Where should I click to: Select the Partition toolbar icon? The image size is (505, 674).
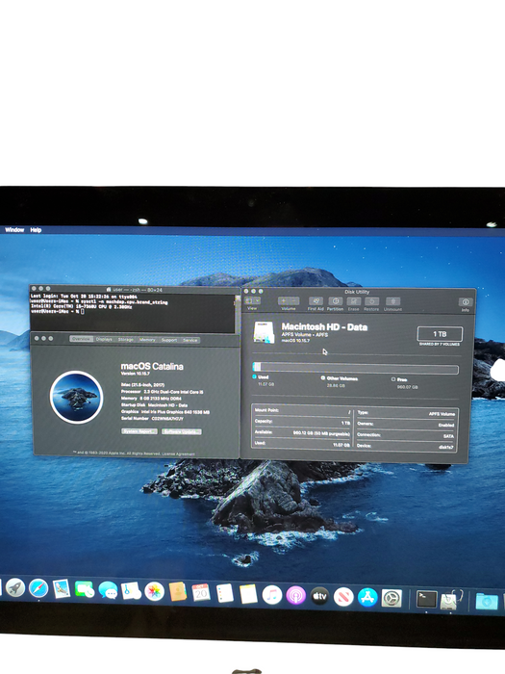click(x=335, y=301)
